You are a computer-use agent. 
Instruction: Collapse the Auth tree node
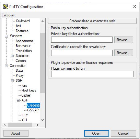tap(18, 101)
